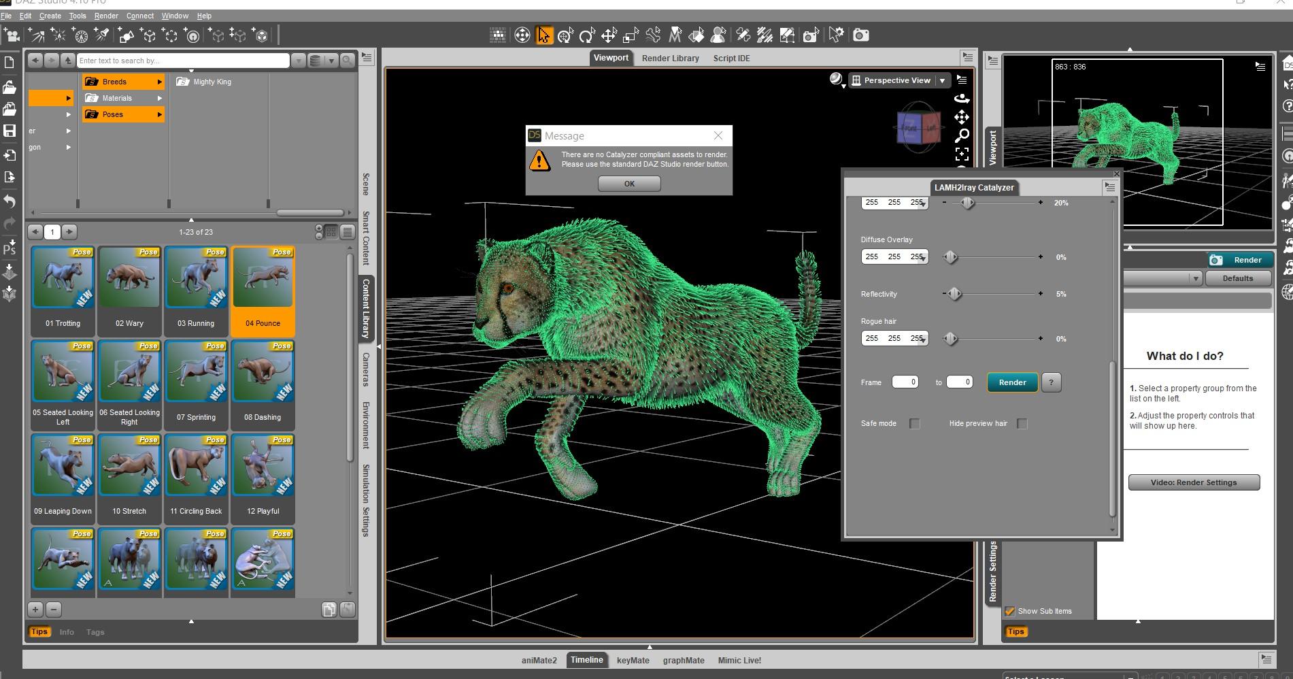This screenshot has height=679, width=1293.
Task: Click the Catalyzer help question mark button
Action: tap(1051, 382)
